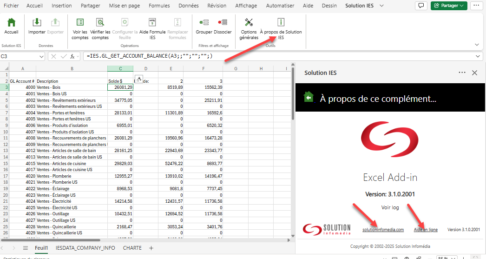486x259 pixels.
Task: Click Voir log in the pane
Action: [390, 207]
